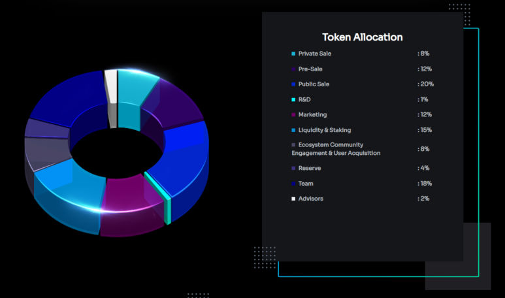
Task: Click the Pre-Sale 12% value
Action: 425,69
